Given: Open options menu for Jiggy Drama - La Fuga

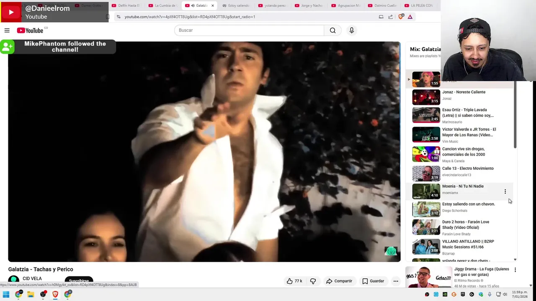Looking at the screenshot, I should point(515,270).
